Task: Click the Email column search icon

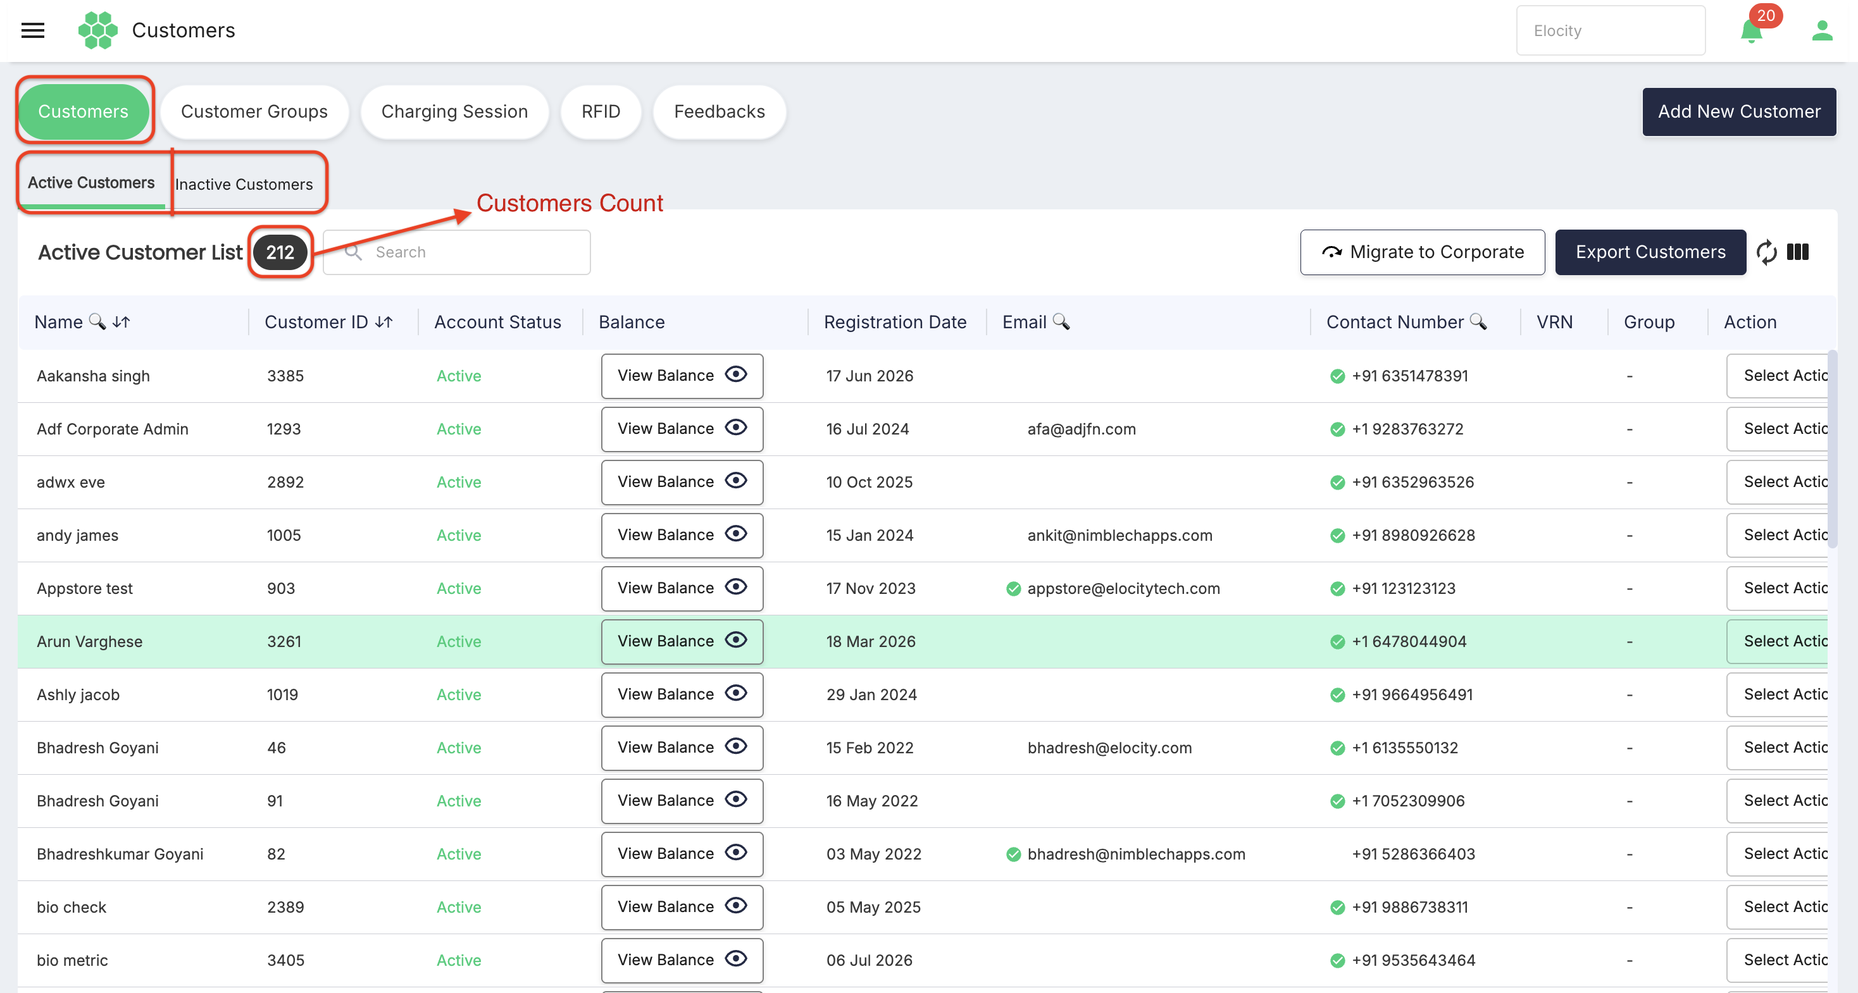Action: [1061, 322]
